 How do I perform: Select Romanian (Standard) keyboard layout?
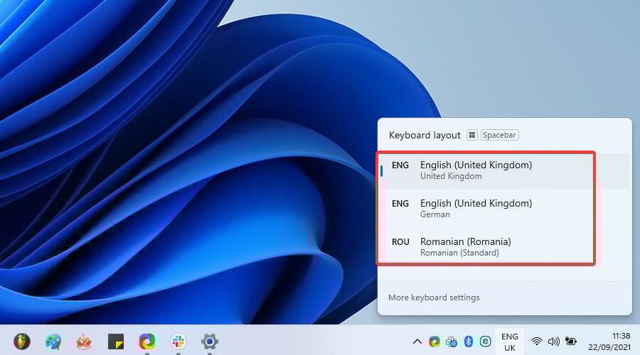tap(504, 246)
